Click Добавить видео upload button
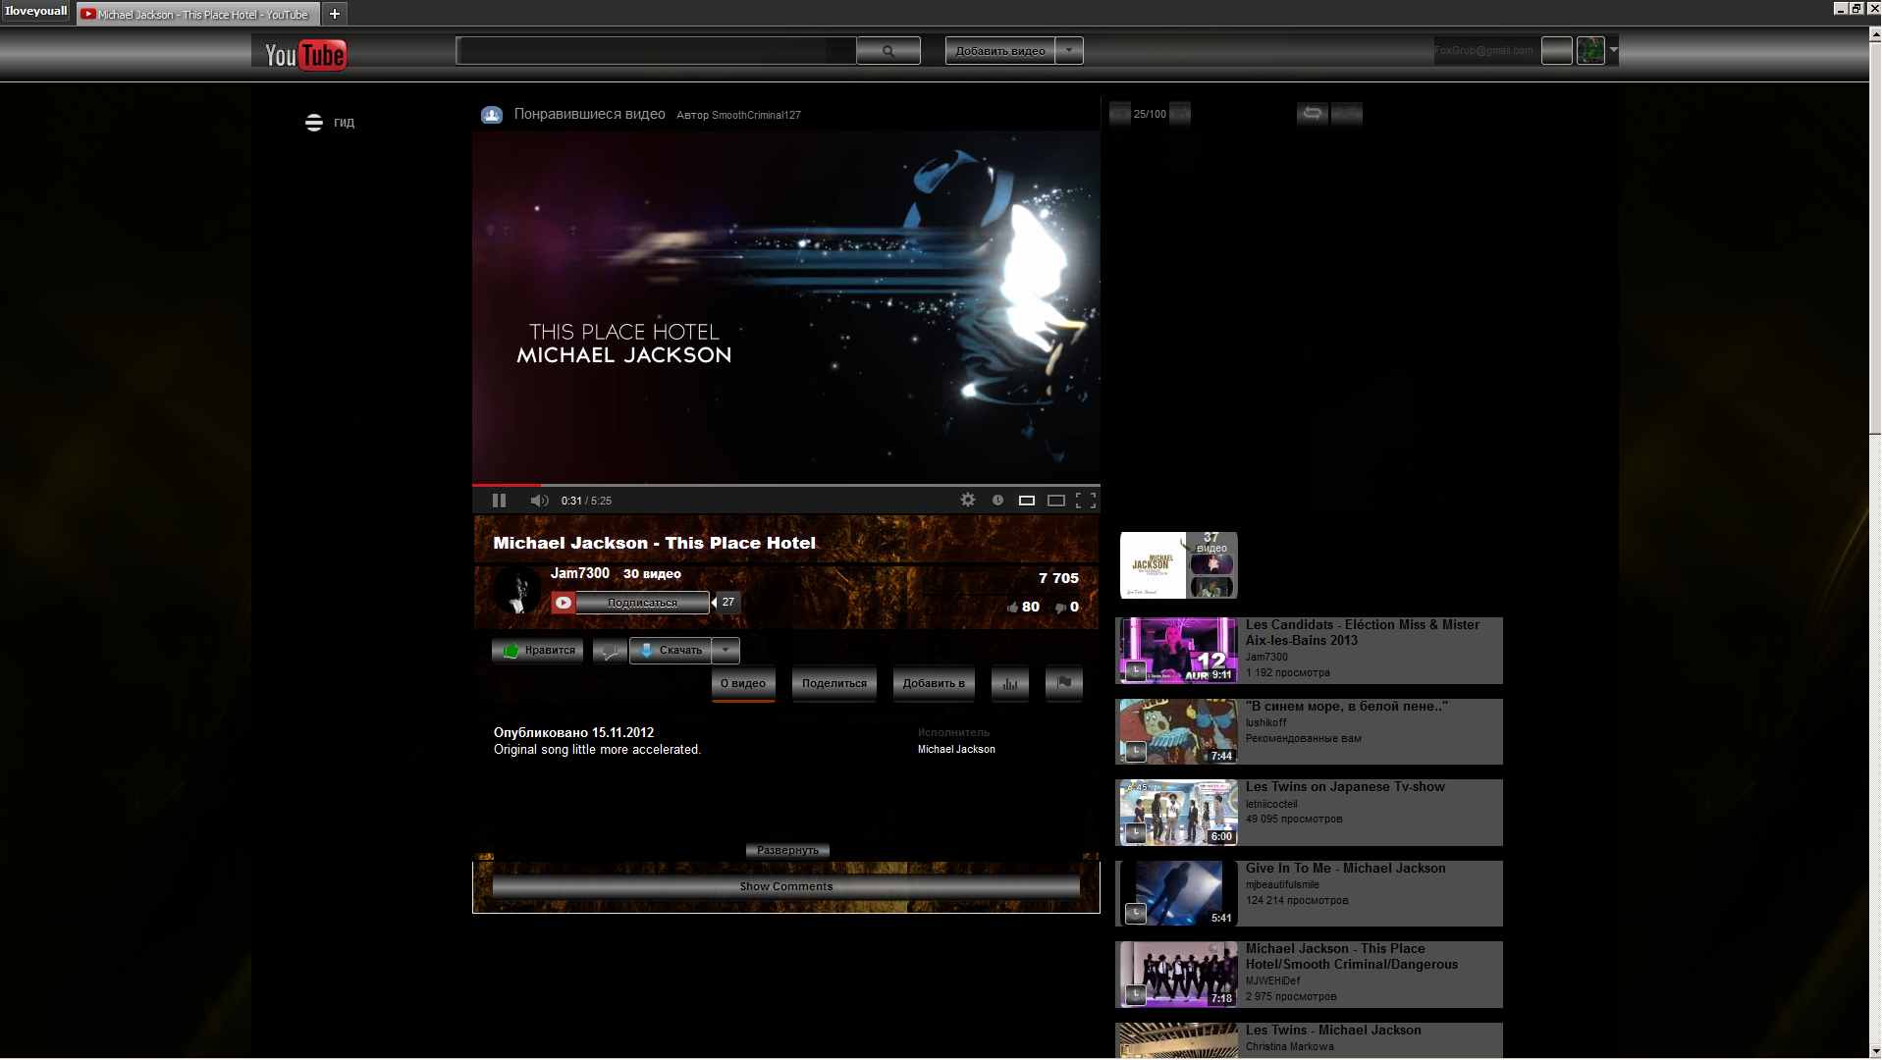Image resolution: width=1882 pixels, height=1060 pixels. point(1000,51)
